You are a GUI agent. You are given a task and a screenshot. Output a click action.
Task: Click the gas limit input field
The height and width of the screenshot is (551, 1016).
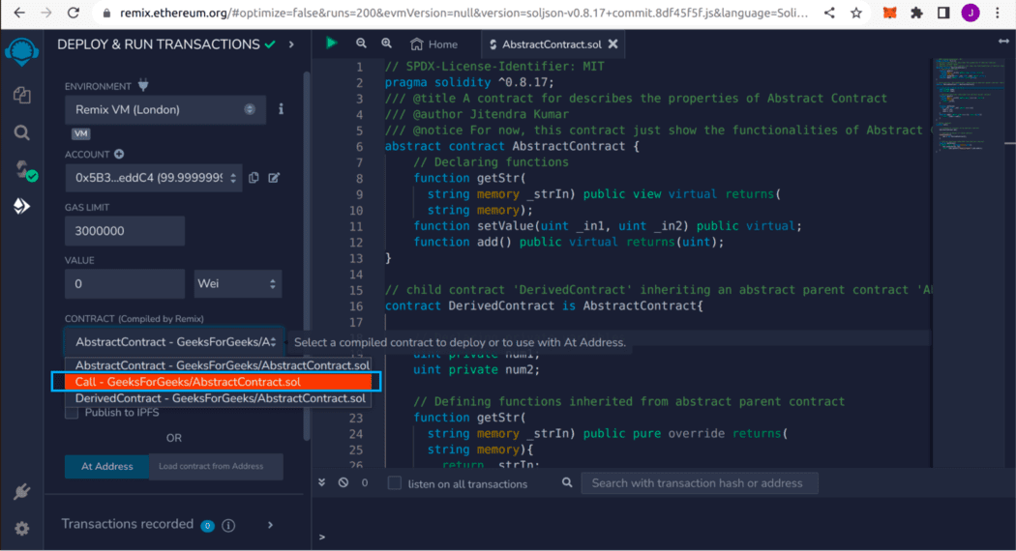tap(124, 231)
